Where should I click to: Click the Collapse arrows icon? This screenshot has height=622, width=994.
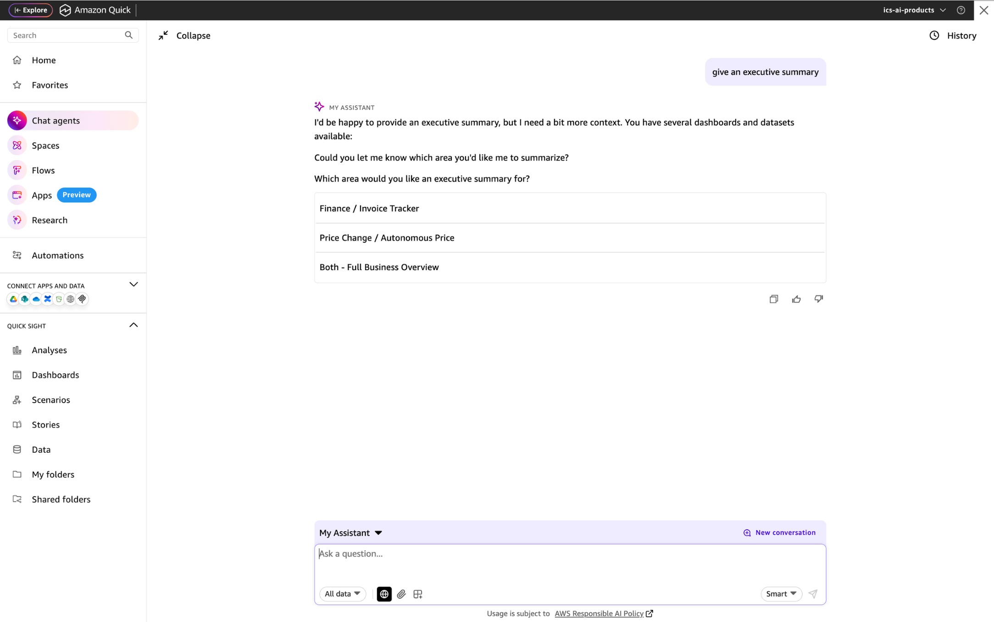pyautogui.click(x=163, y=35)
